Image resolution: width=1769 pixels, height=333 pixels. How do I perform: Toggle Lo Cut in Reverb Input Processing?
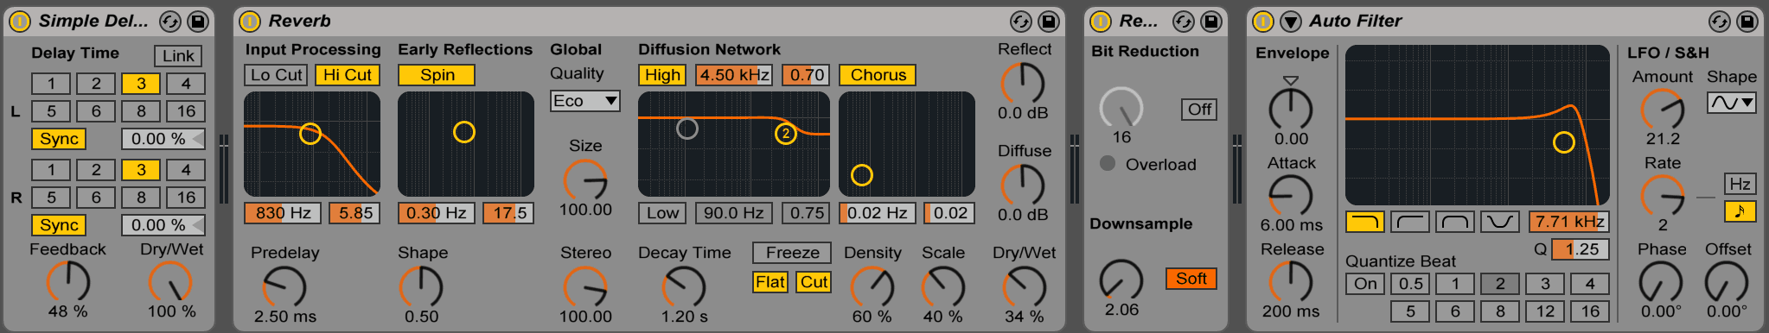[277, 75]
